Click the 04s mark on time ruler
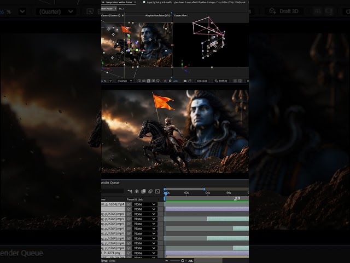 click(x=208, y=193)
